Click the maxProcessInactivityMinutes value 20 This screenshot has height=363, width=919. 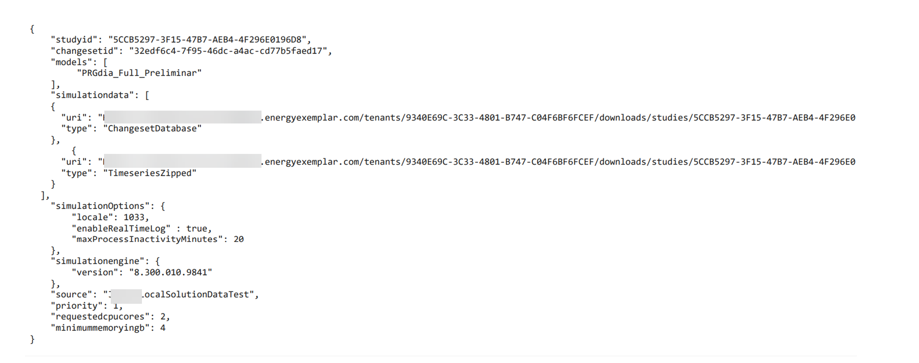coord(239,240)
